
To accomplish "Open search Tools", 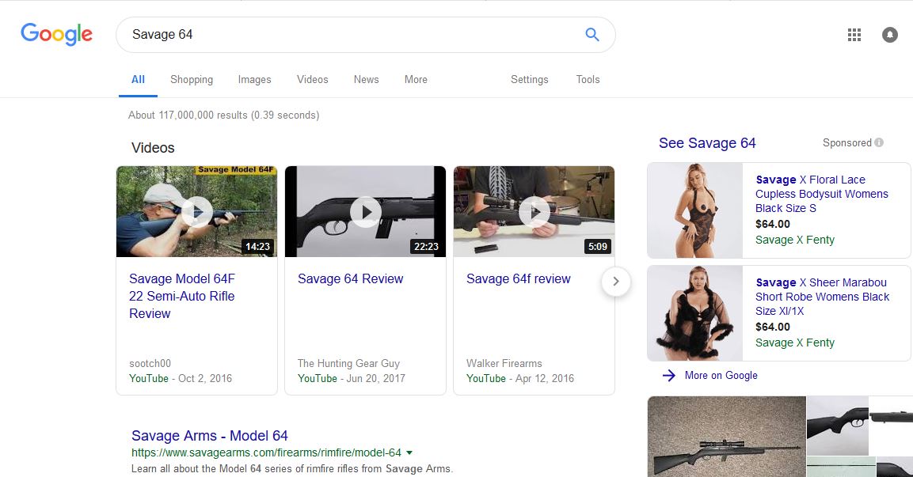I will point(588,80).
